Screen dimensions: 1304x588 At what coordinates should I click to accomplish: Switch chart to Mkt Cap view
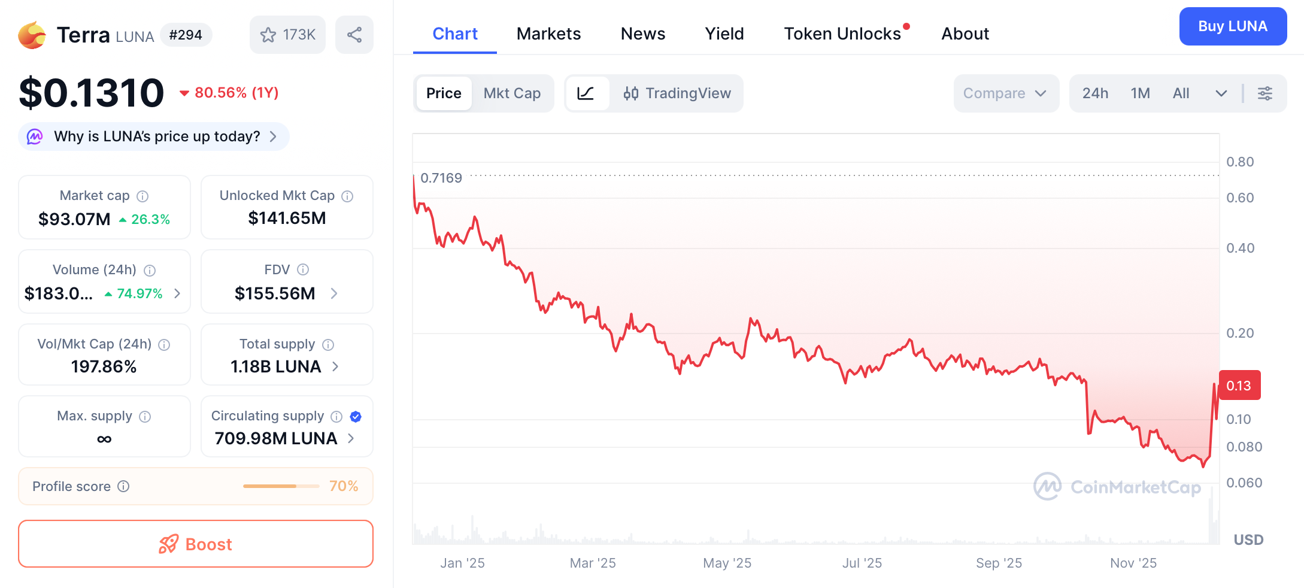pos(512,93)
